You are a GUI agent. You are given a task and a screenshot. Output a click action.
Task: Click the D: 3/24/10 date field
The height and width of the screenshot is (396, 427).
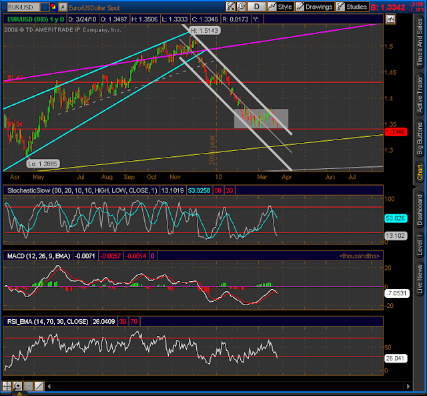click(x=82, y=19)
